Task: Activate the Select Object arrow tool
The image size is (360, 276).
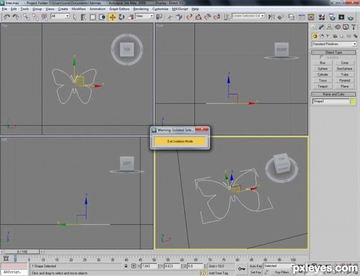Action: tap(74, 17)
